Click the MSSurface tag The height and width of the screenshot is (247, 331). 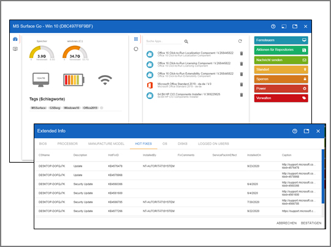(39, 108)
